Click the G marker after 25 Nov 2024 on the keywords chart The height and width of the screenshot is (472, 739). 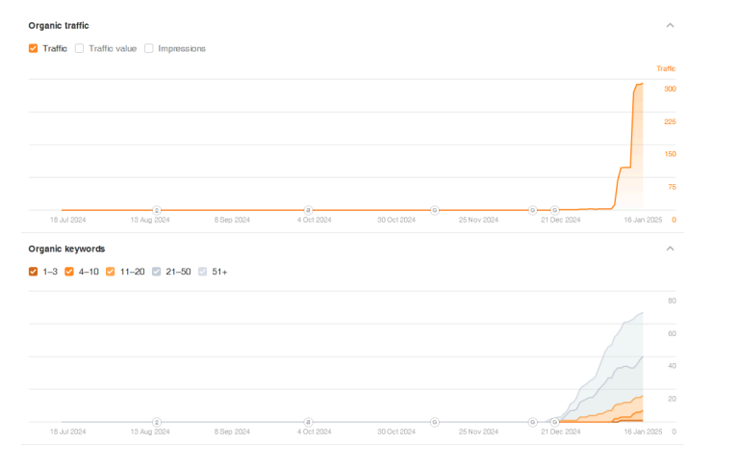tap(532, 422)
